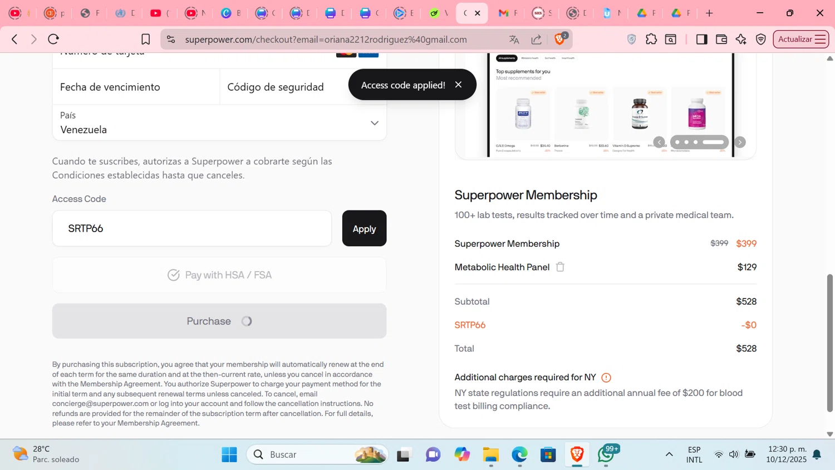Open the País country dropdown
Image resolution: width=835 pixels, height=470 pixels.
pyautogui.click(x=219, y=123)
